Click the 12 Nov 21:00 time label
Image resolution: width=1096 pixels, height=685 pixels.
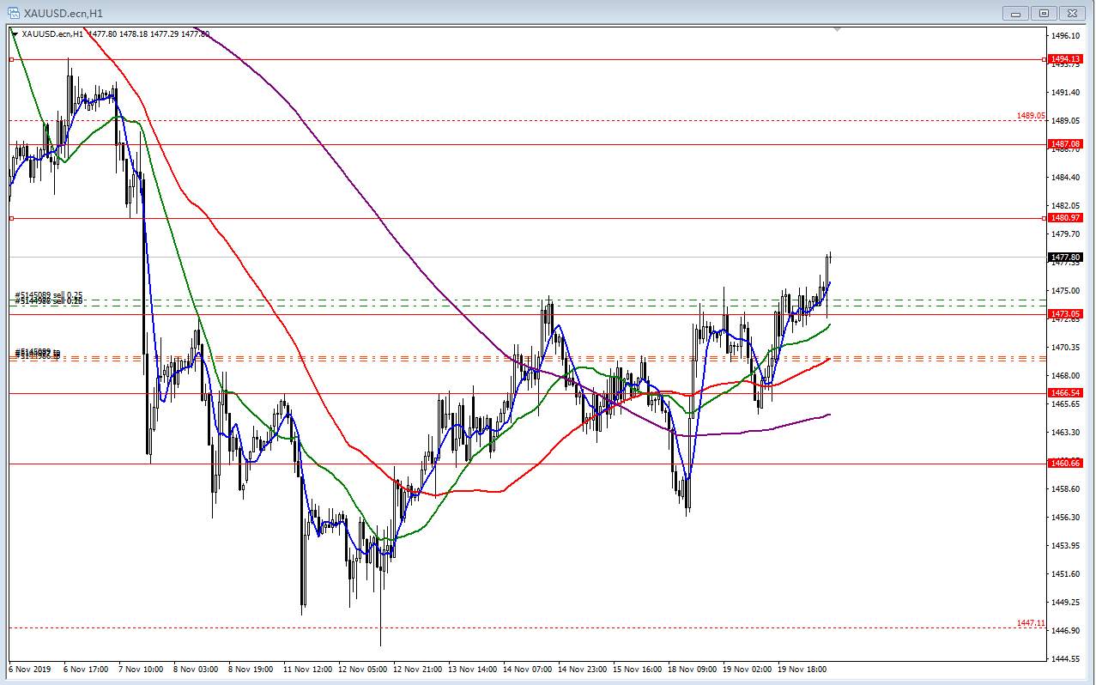coord(418,668)
